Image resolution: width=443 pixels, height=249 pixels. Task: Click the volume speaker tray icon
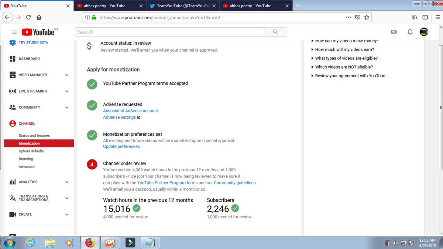point(395,243)
